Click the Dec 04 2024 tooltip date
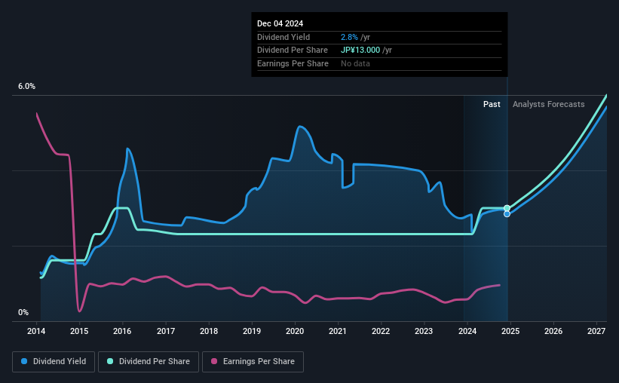 tap(280, 24)
